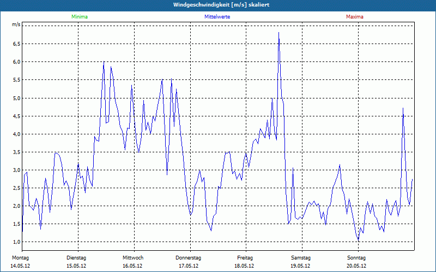Click the 16.05.12 date label
The width and height of the screenshot is (436, 272).
pos(132,266)
